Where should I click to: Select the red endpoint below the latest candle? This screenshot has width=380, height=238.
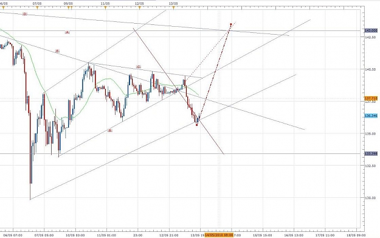point(197,125)
